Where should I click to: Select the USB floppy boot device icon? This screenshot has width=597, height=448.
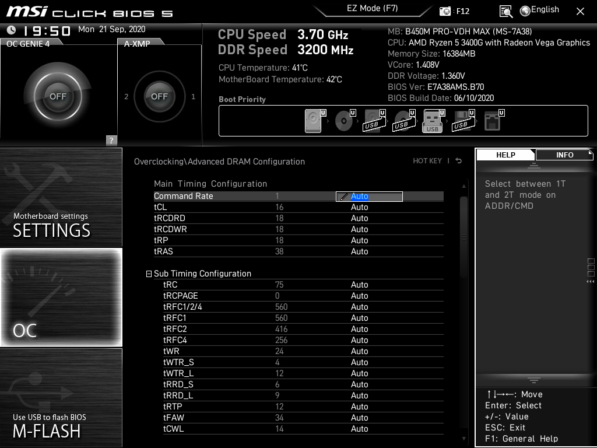(x=463, y=121)
